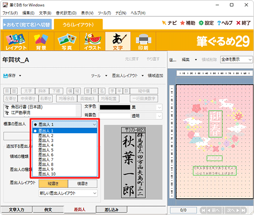254x215 pixels.
Task: Choose 差出人 3 from list
Action: pyautogui.click(x=65, y=140)
